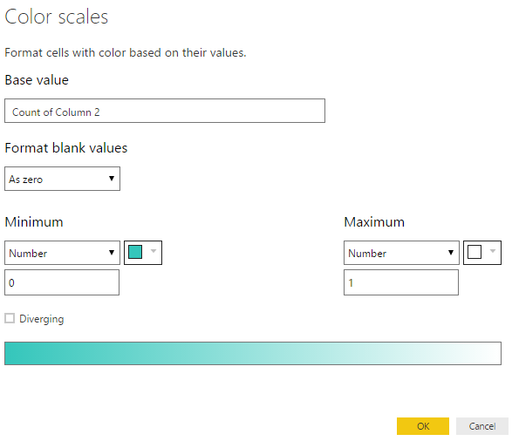Confirm color scales with OK button
The height and width of the screenshot is (441, 512).
coord(423,426)
